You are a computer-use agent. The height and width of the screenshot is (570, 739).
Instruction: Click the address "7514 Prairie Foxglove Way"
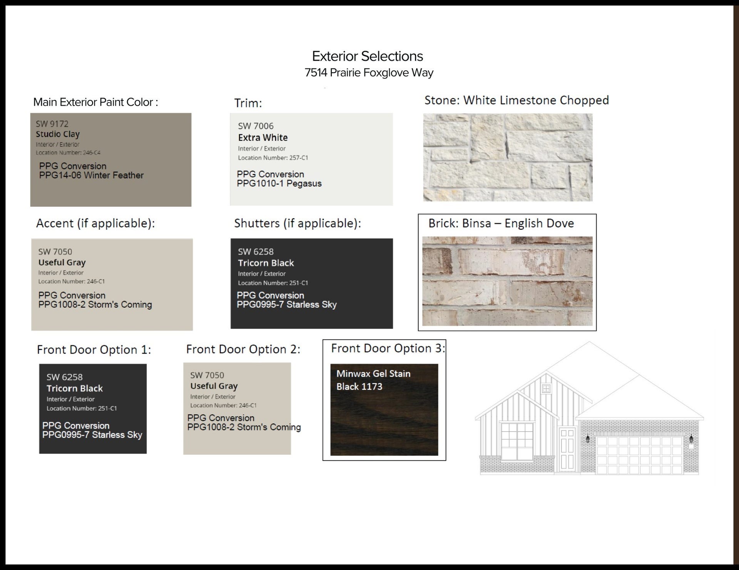(x=369, y=73)
